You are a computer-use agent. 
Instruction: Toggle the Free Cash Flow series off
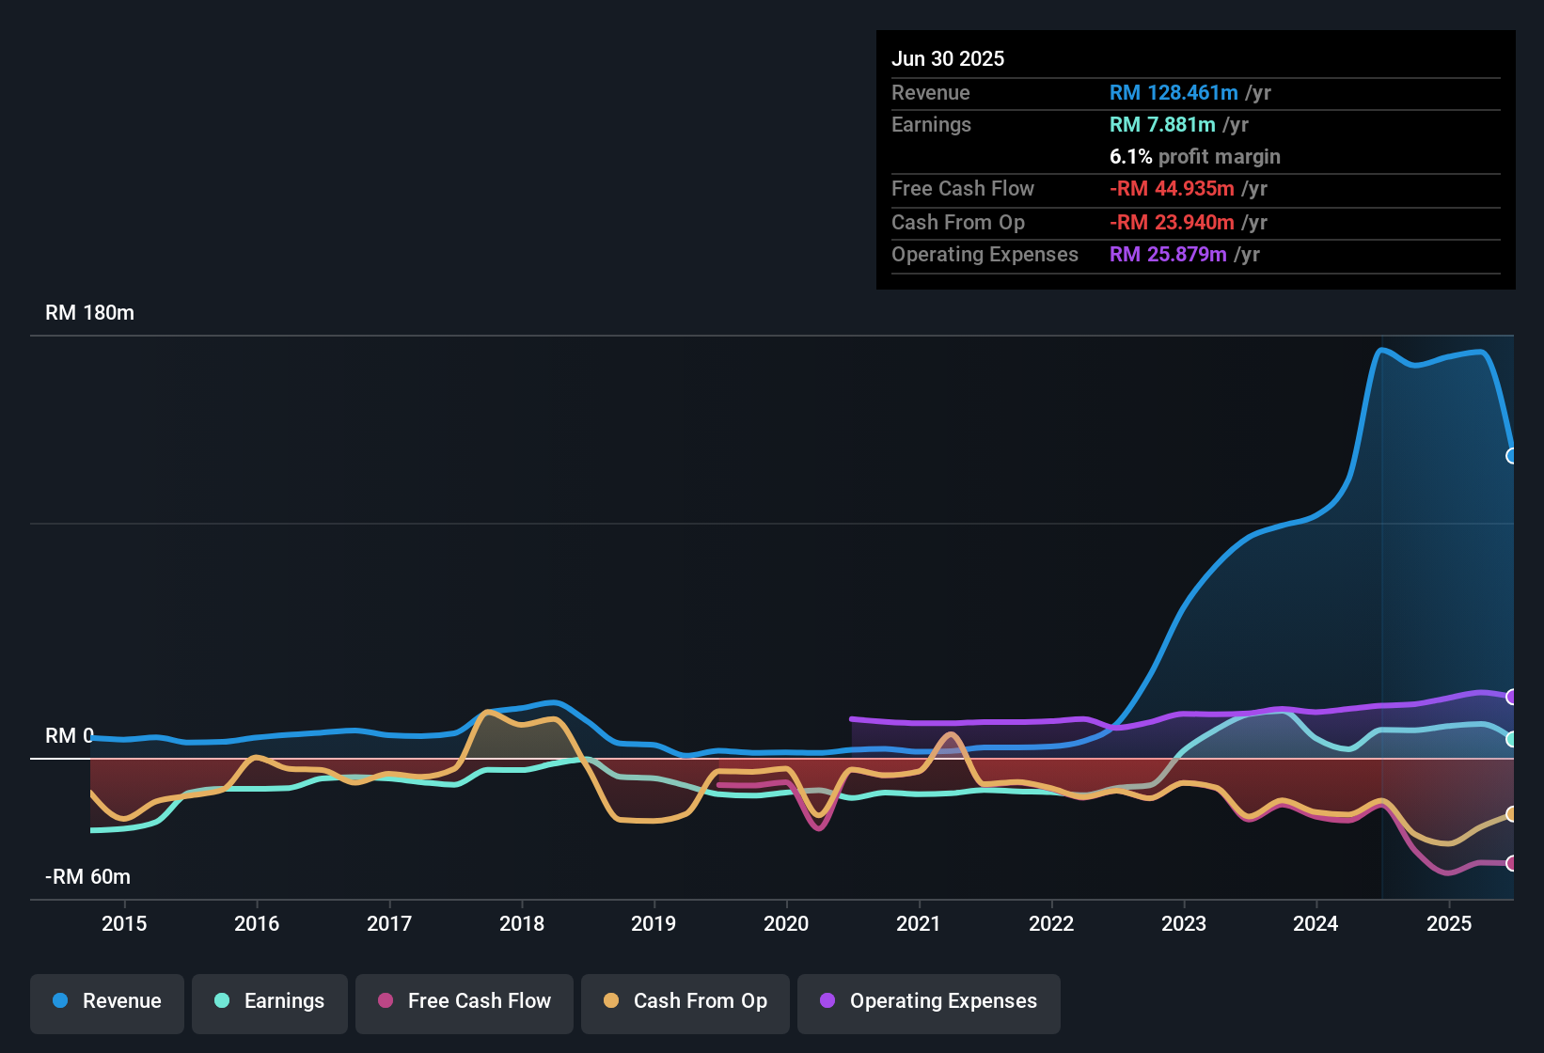[464, 1001]
